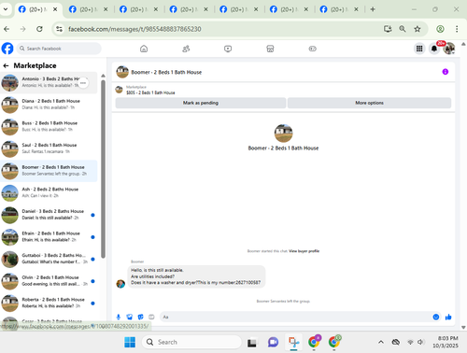Open Boomer chat header title
Viewport: 467px width, 353px height.
(x=166, y=72)
